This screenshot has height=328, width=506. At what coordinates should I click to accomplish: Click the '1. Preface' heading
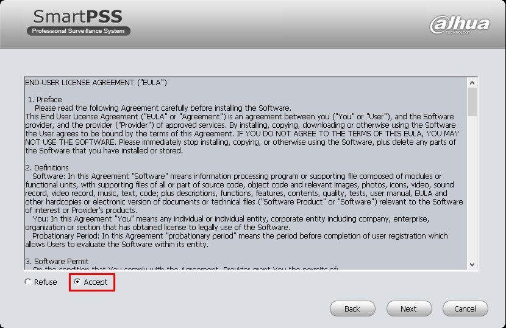[45, 100]
